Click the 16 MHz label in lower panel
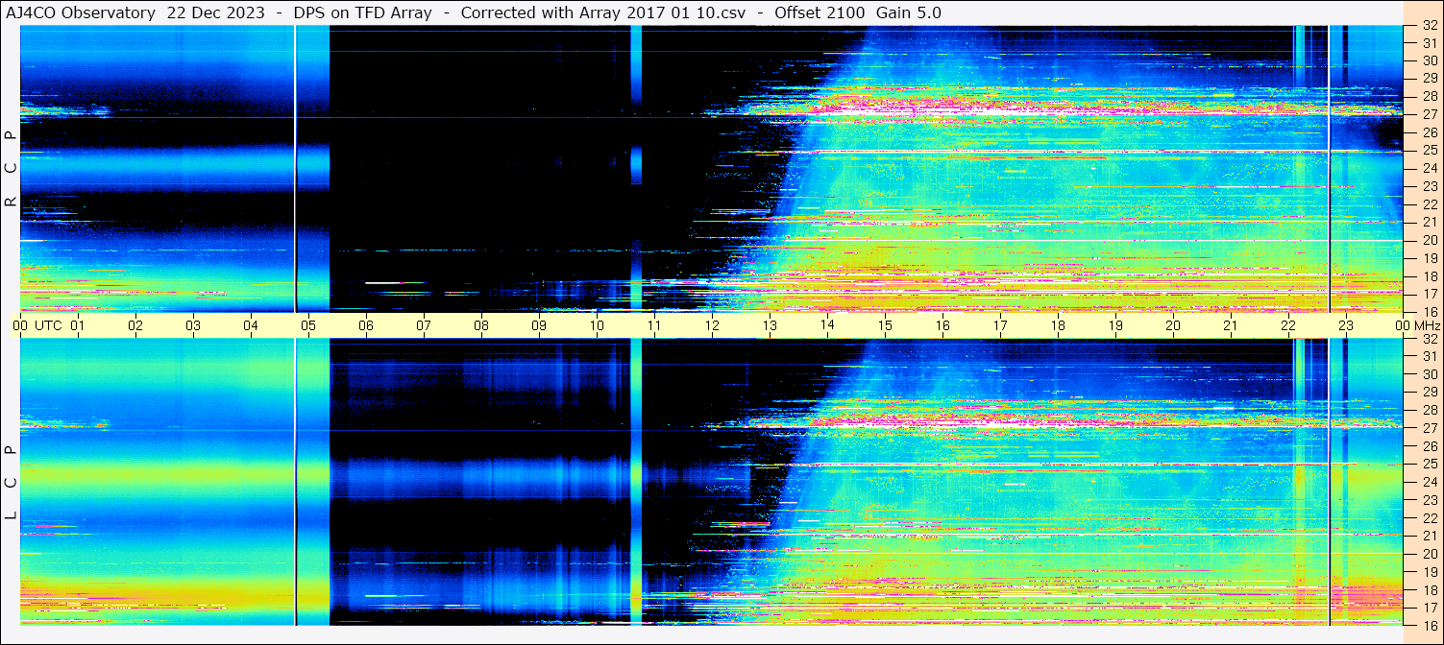This screenshot has height=645, width=1444. (1430, 624)
